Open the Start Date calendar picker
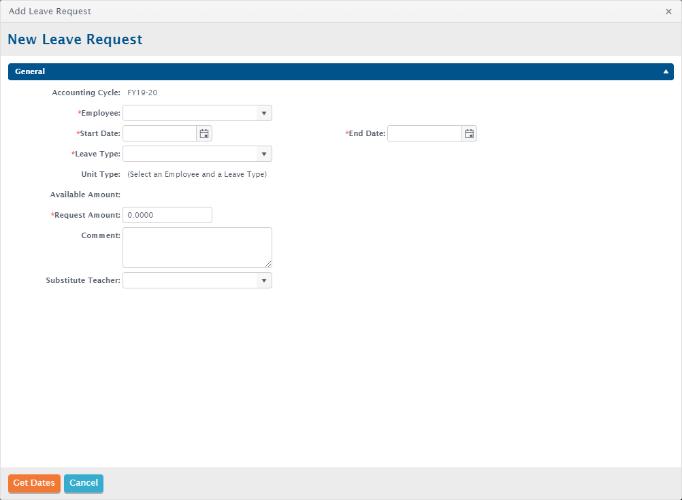Image resolution: width=682 pixels, height=500 pixels. click(204, 133)
